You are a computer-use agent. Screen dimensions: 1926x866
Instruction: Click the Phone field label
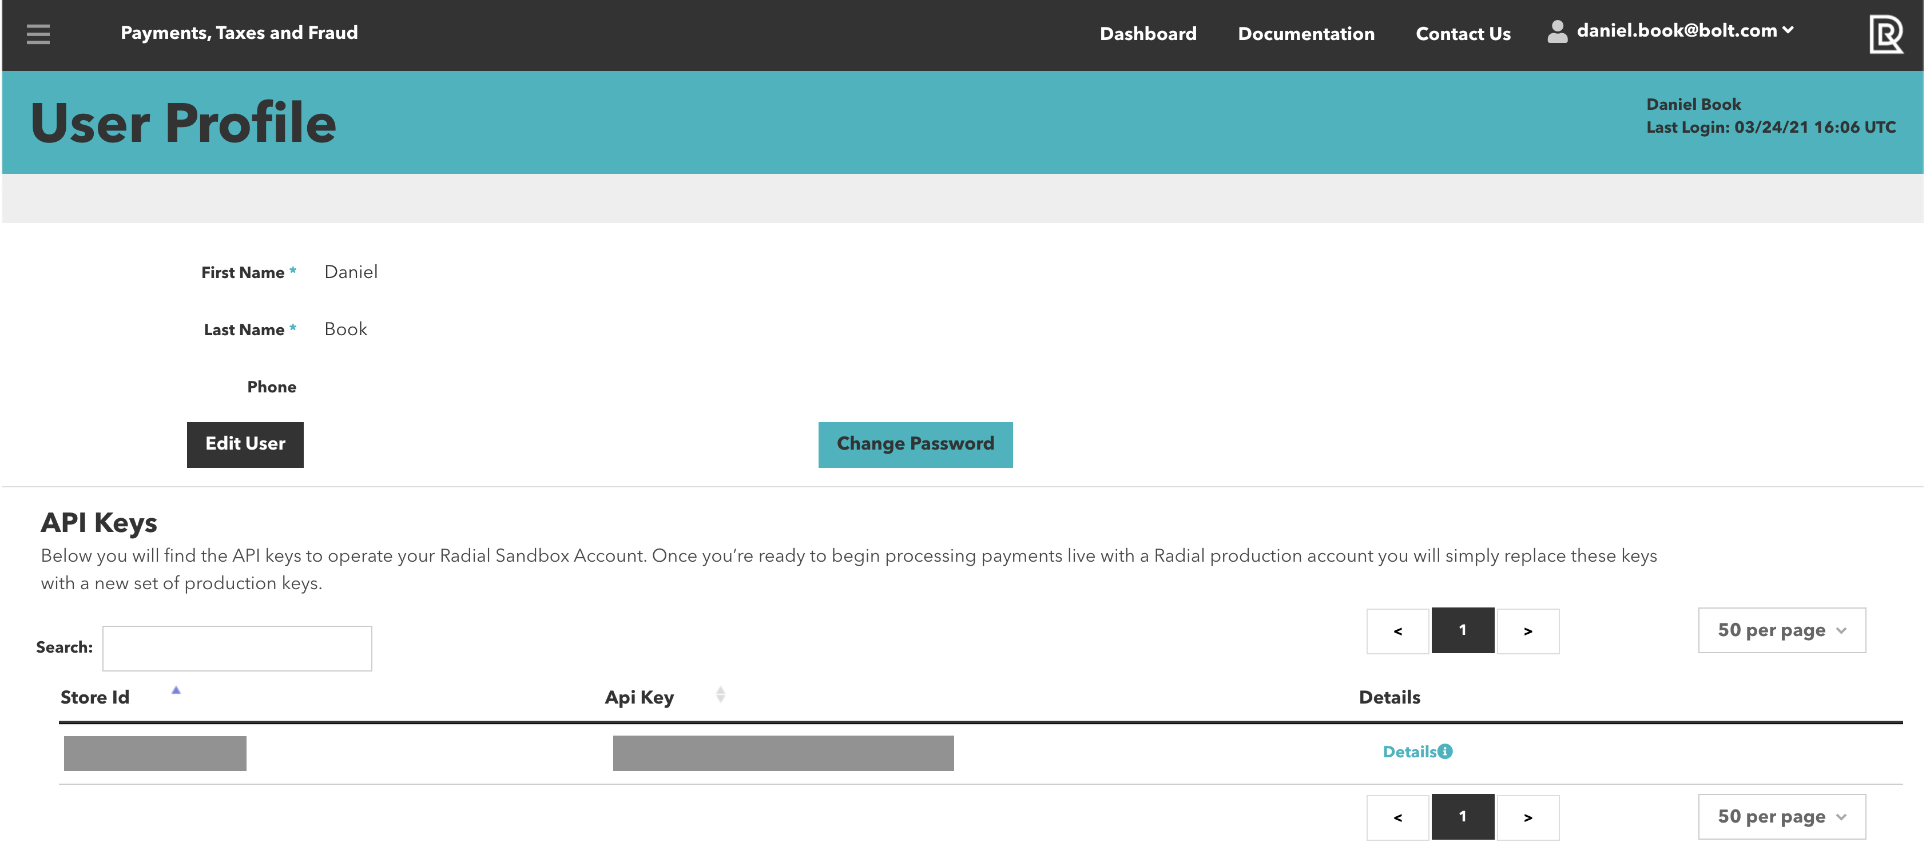(x=271, y=387)
